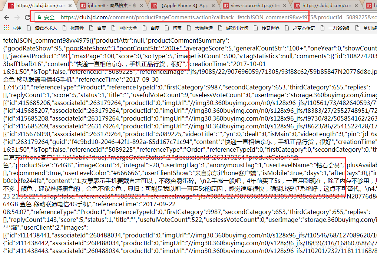Close the fifth club.jd.com tab

coord(356,6)
